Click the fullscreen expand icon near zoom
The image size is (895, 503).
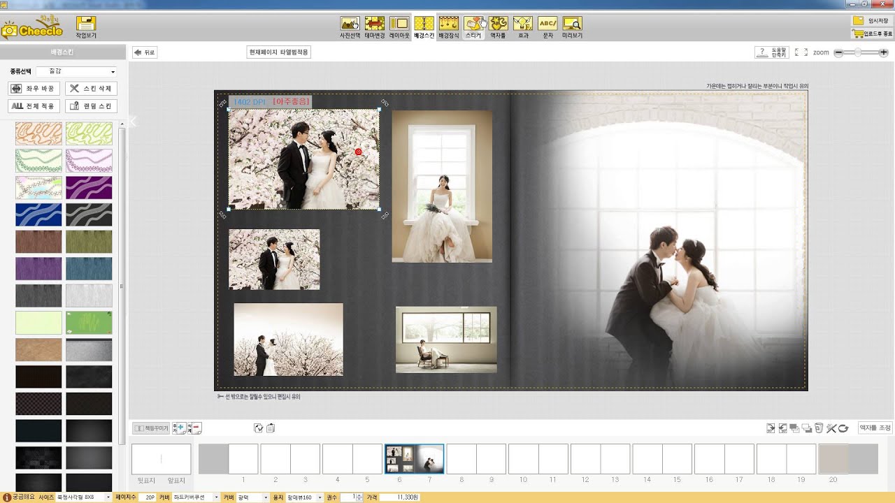801,52
